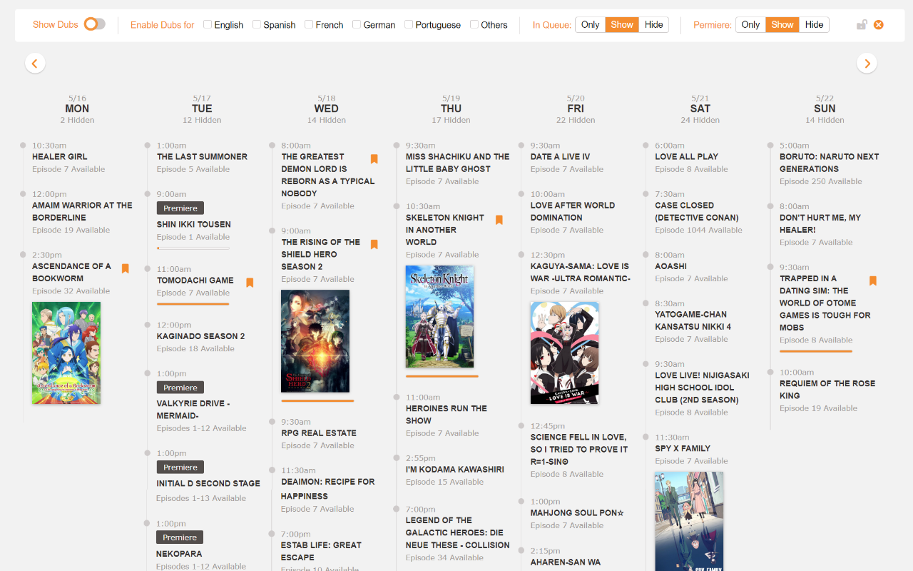Open Spy x Family poster image
This screenshot has height=571, width=913.
(689, 521)
